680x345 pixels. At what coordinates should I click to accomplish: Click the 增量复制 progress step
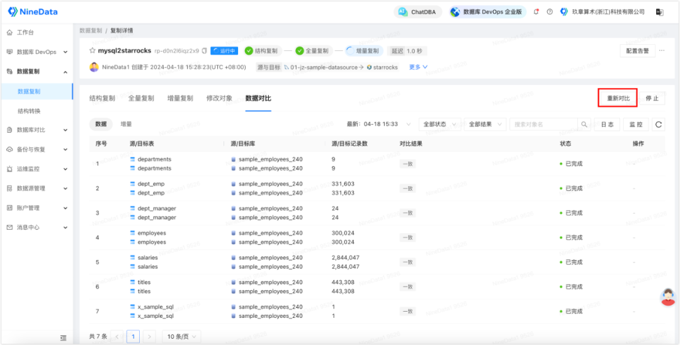click(x=365, y=51)
